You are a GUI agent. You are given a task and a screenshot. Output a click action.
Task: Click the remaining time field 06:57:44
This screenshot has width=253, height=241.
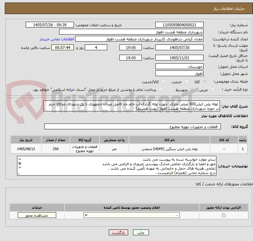(x=63, y=47)
